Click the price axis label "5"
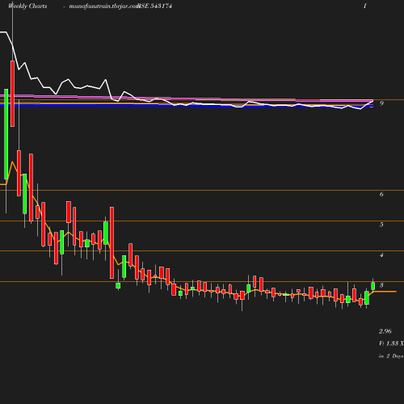The image size is (404, 404). 381,225
